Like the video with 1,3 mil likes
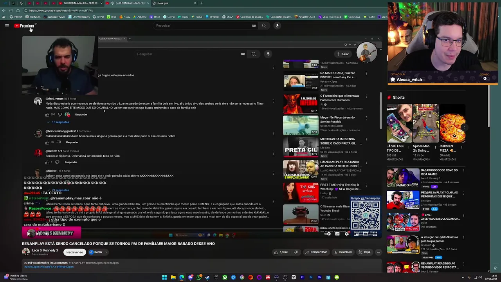This screenshot has width=501, height=282. pos(281,252)
